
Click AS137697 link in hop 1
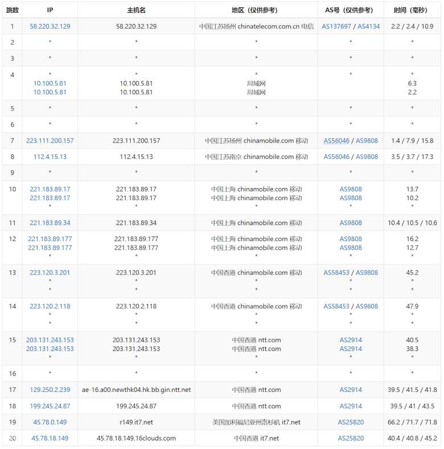pyautogui.click(x=336, y=26)
